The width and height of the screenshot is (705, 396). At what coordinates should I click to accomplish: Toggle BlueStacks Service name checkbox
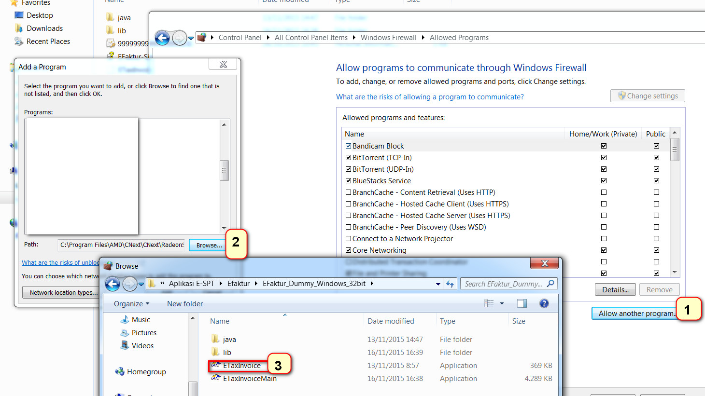point(348,181)
